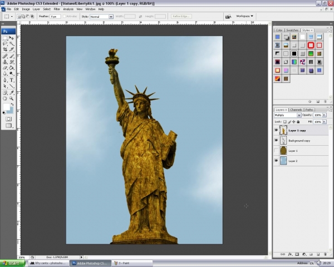334x267 pixels.
Task: Select the Path Selection tool
Action: (5, 86)
